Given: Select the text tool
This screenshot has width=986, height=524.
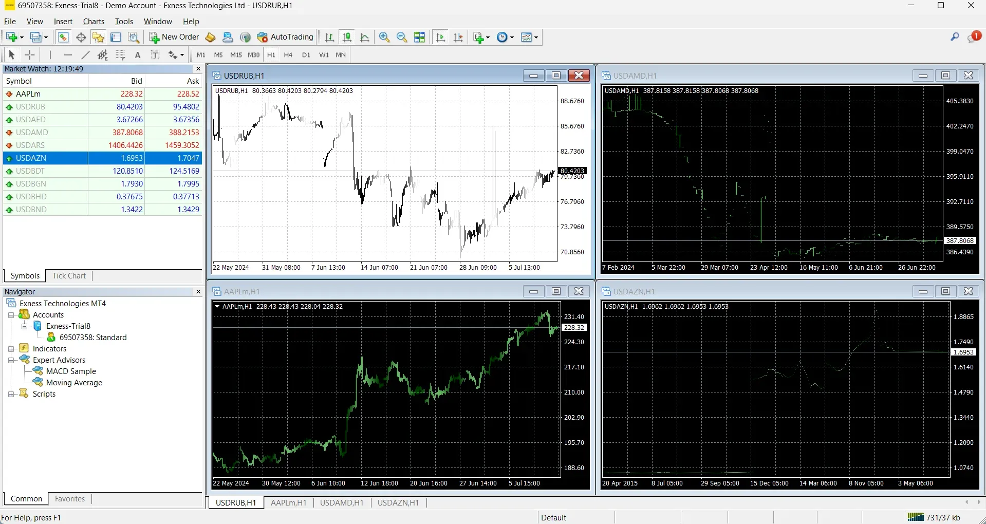Looking at the screenshot, I should point(138,55).
